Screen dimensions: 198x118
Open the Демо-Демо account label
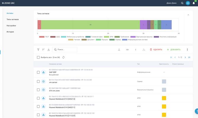click(x=171, y=3)
